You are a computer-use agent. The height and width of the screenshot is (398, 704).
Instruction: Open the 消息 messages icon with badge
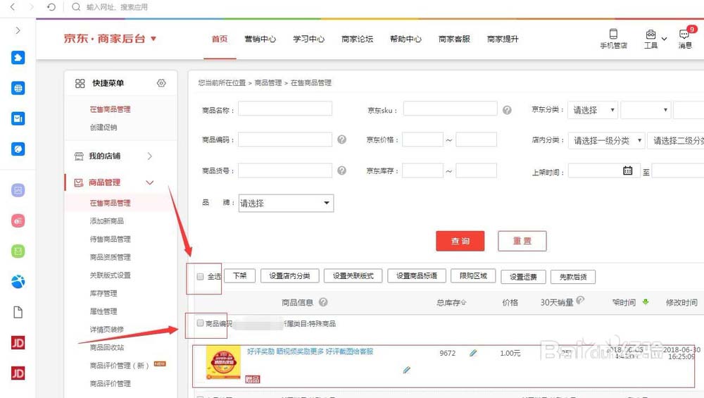[685, 35]
